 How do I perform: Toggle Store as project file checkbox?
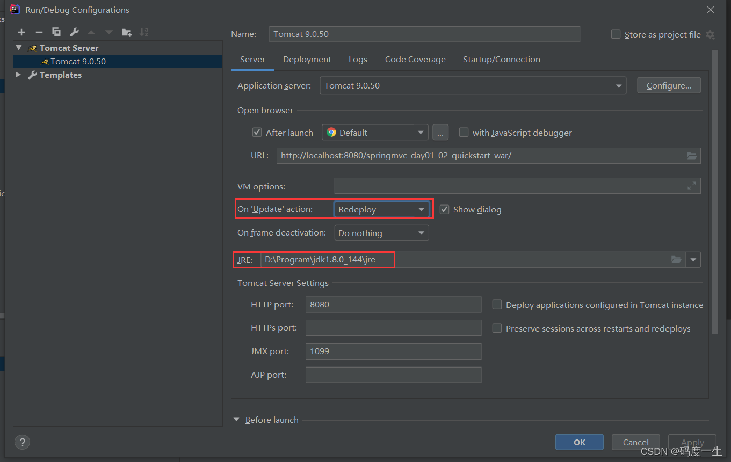616,34
